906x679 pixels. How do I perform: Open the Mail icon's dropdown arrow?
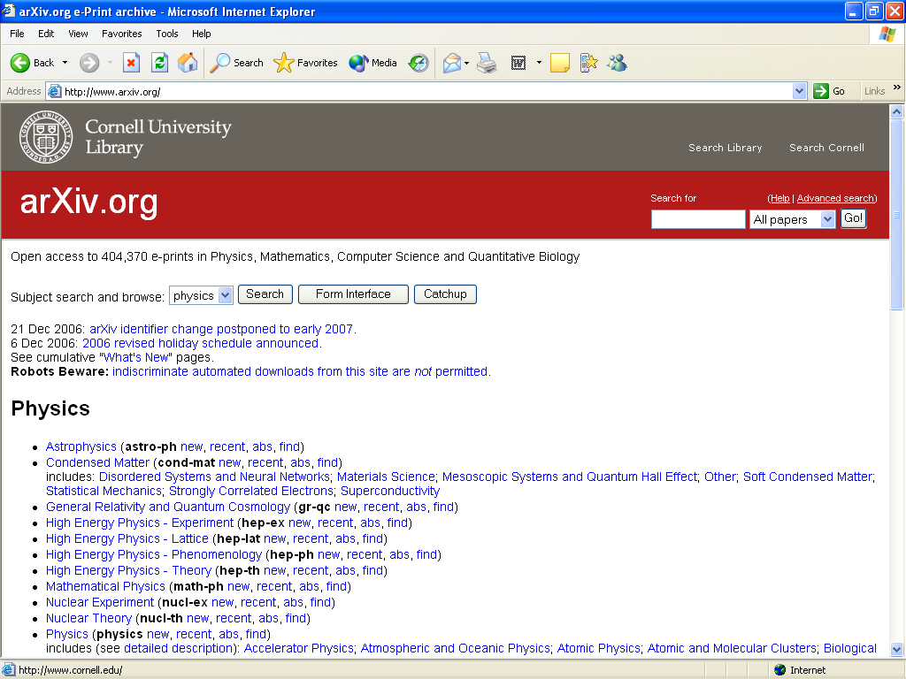coord(466,63)
